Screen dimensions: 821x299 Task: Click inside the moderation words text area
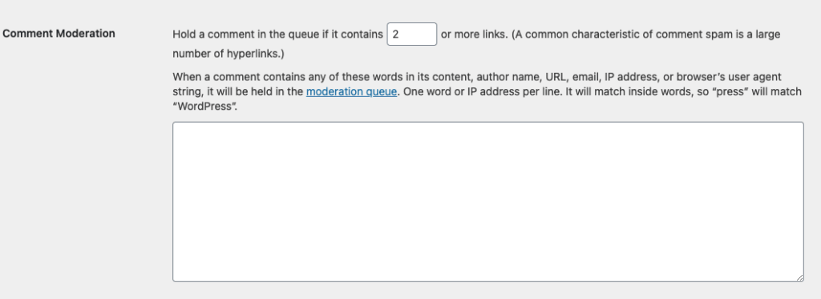488,201
